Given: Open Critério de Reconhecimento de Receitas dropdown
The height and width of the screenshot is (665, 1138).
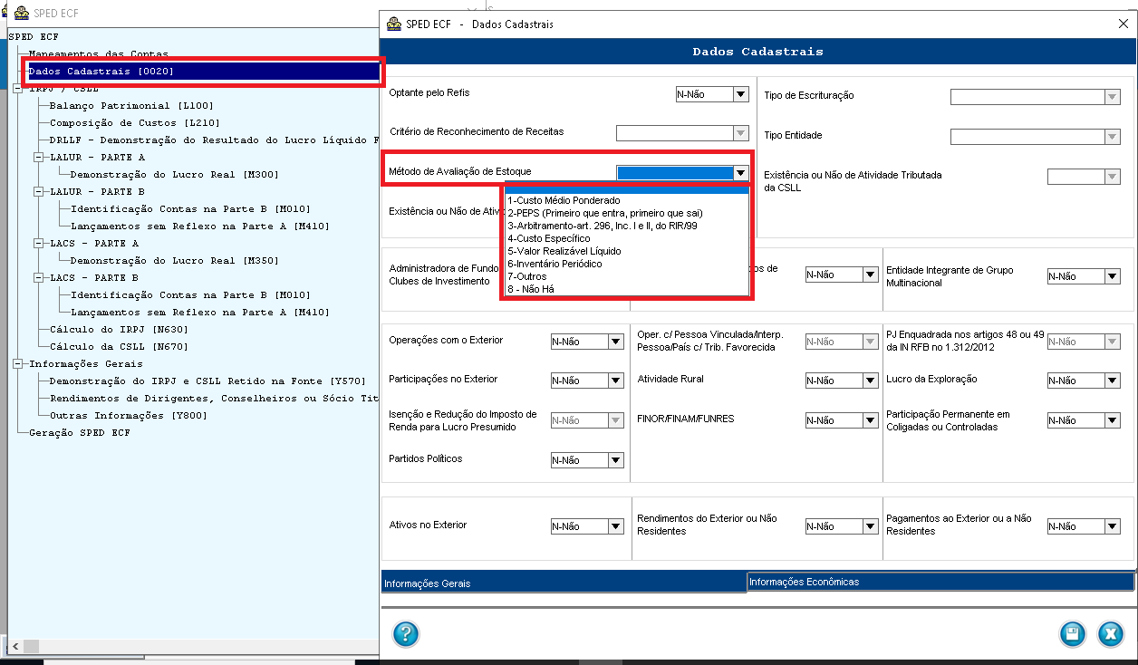Looking at the screenshot, I should click(x=740, y=133).
